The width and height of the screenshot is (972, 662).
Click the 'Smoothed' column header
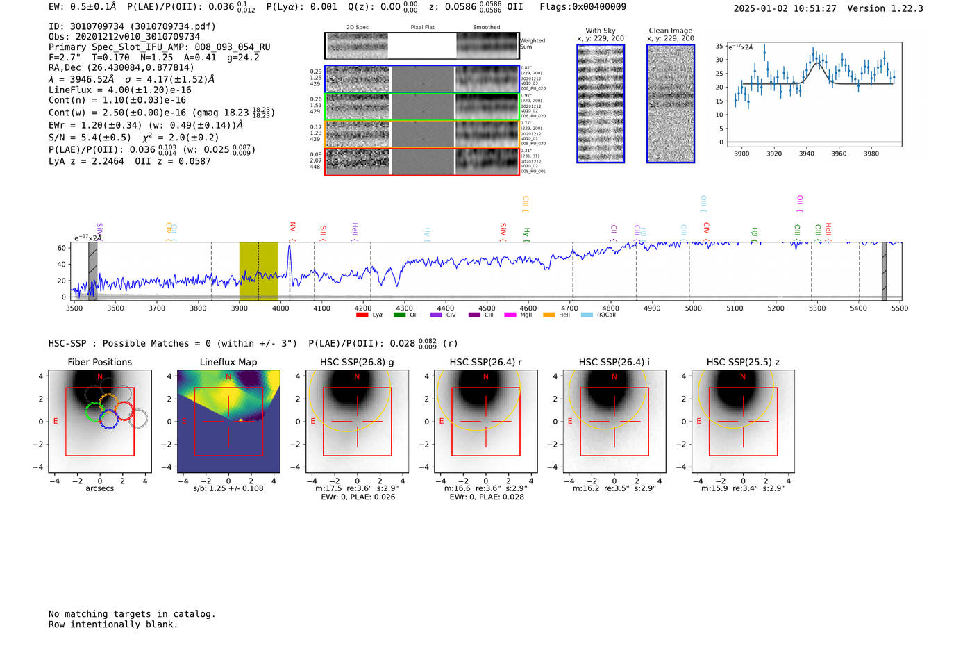click(487, 28)
